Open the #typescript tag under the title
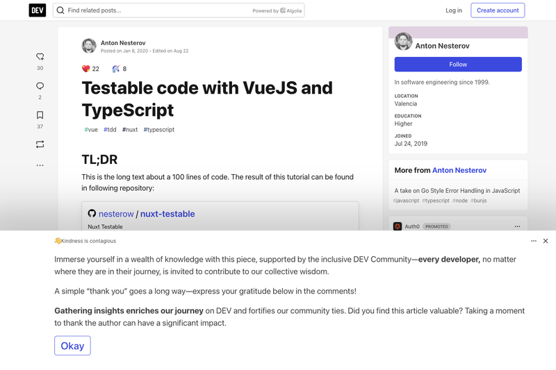556x370 pixels. pyautogui.click(x=159, y=130)
